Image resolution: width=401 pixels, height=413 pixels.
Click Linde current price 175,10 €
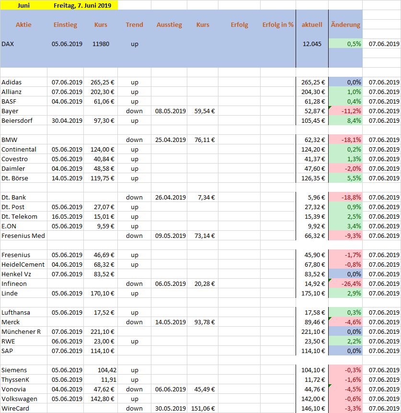click(312, 293)
